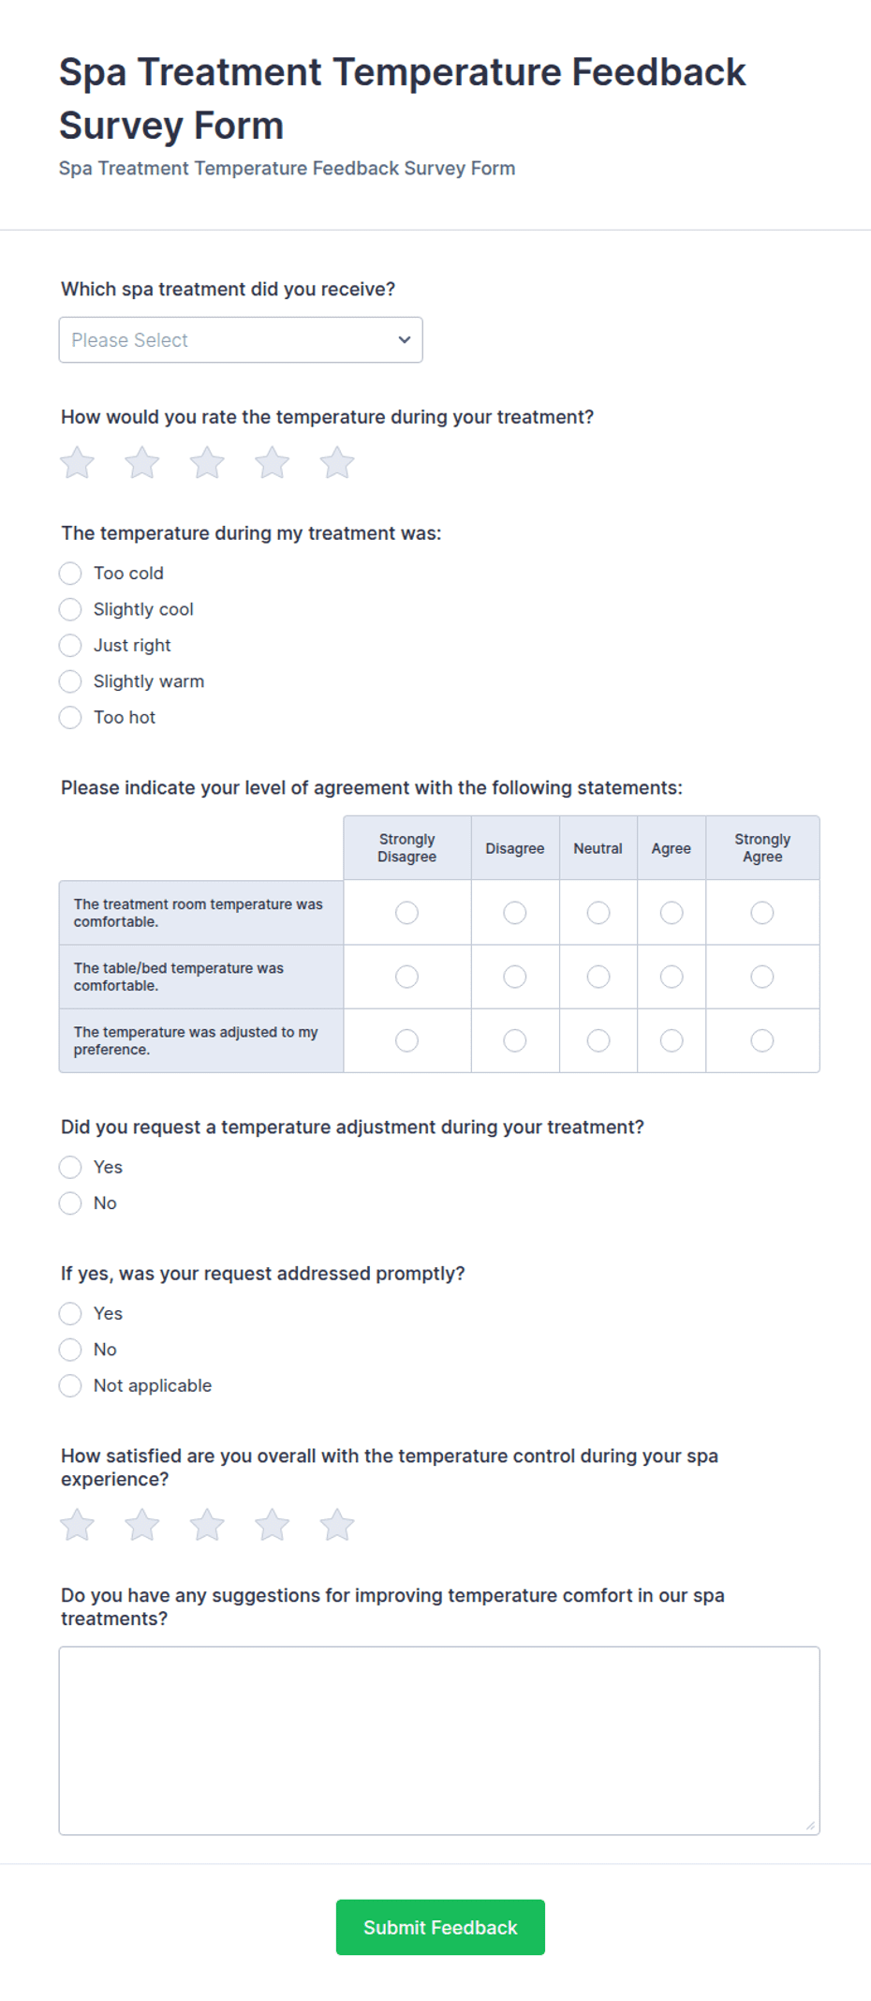Select Yes for temperature adjustment request
This screenshot has width=871, height=2001.
[x=70, y=1168]
